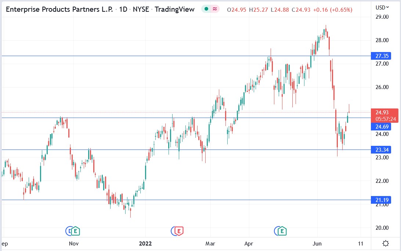Open red earnings E marker near 2022
The width and height of the screenshot is (401, 251).
[x=179, y=231]
